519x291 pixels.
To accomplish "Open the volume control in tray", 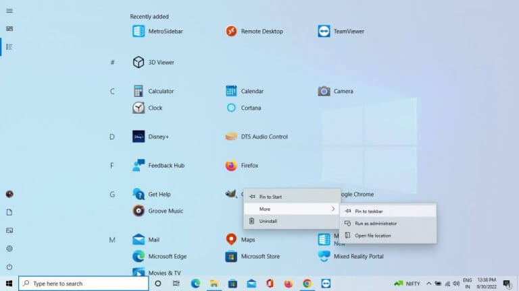I will (456, 284).
